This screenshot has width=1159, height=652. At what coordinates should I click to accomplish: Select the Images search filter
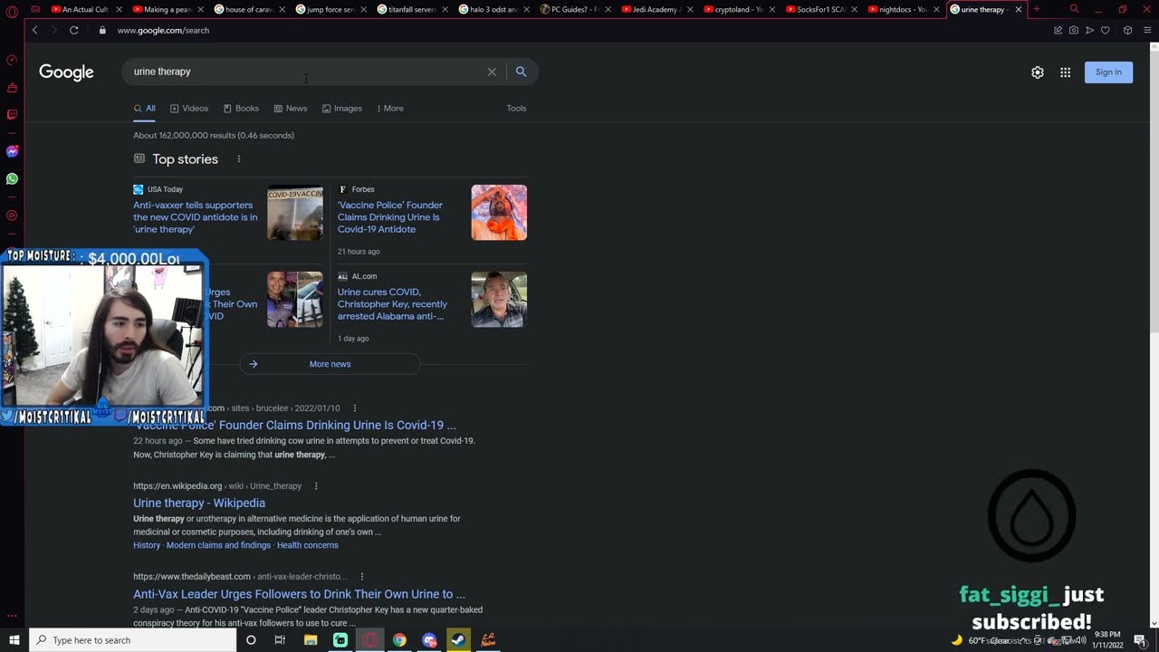[x=342, y=109]
